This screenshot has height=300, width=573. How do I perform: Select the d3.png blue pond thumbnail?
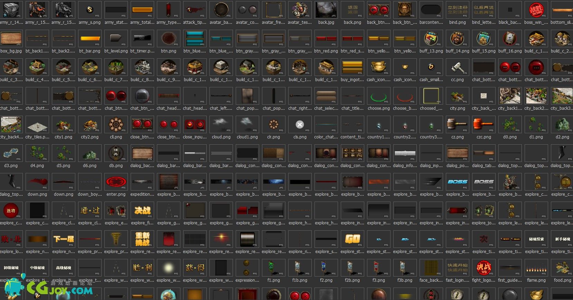[x=11, y=153]
